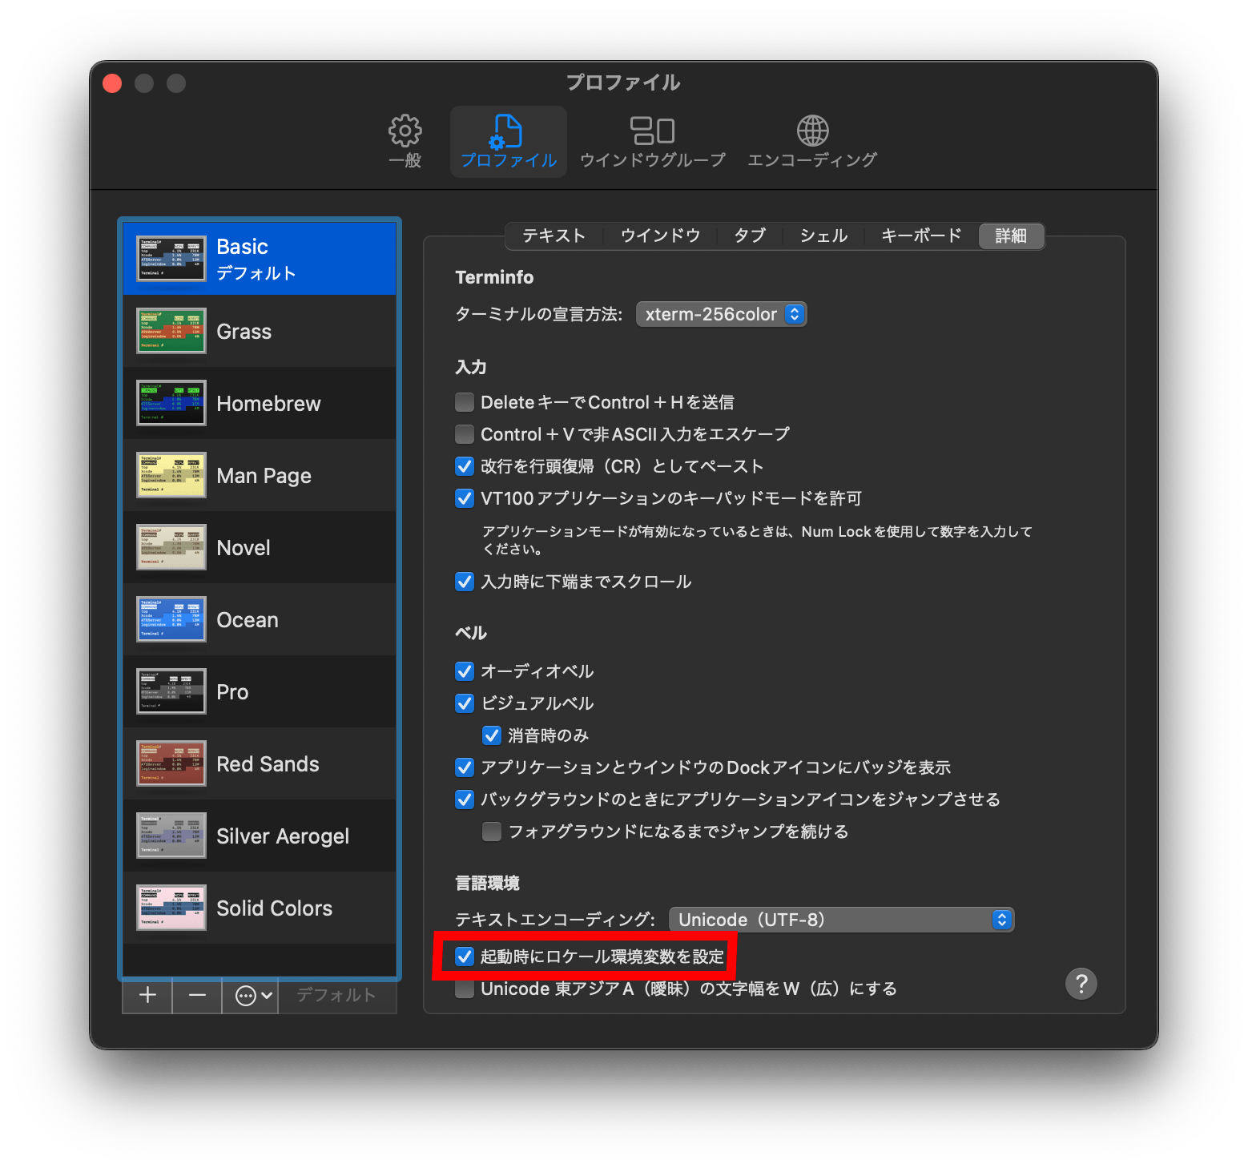This screenshot has height=1168, width=1248.
Task: Switch to the シェル tab
Action: click(823, 236)
